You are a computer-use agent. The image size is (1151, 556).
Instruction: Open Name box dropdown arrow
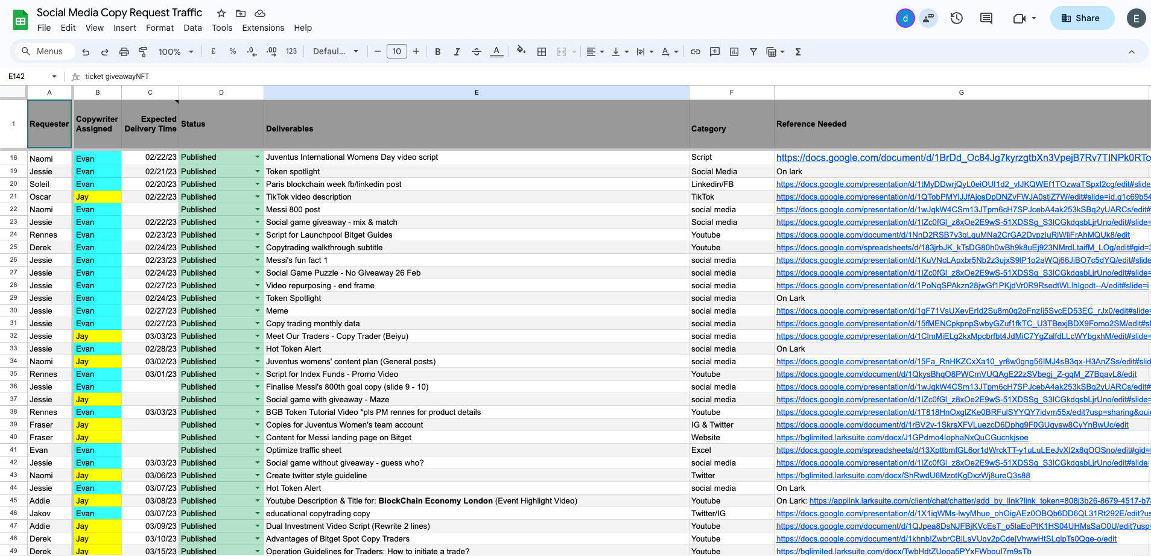[54, 77]
